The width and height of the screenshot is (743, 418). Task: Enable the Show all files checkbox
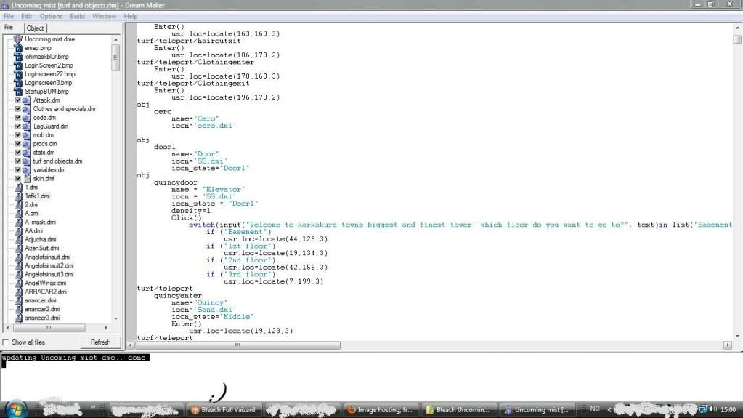[x=7, y=342]
